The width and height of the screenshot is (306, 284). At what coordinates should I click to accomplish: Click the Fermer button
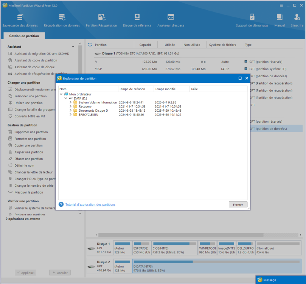coord(238,204)
